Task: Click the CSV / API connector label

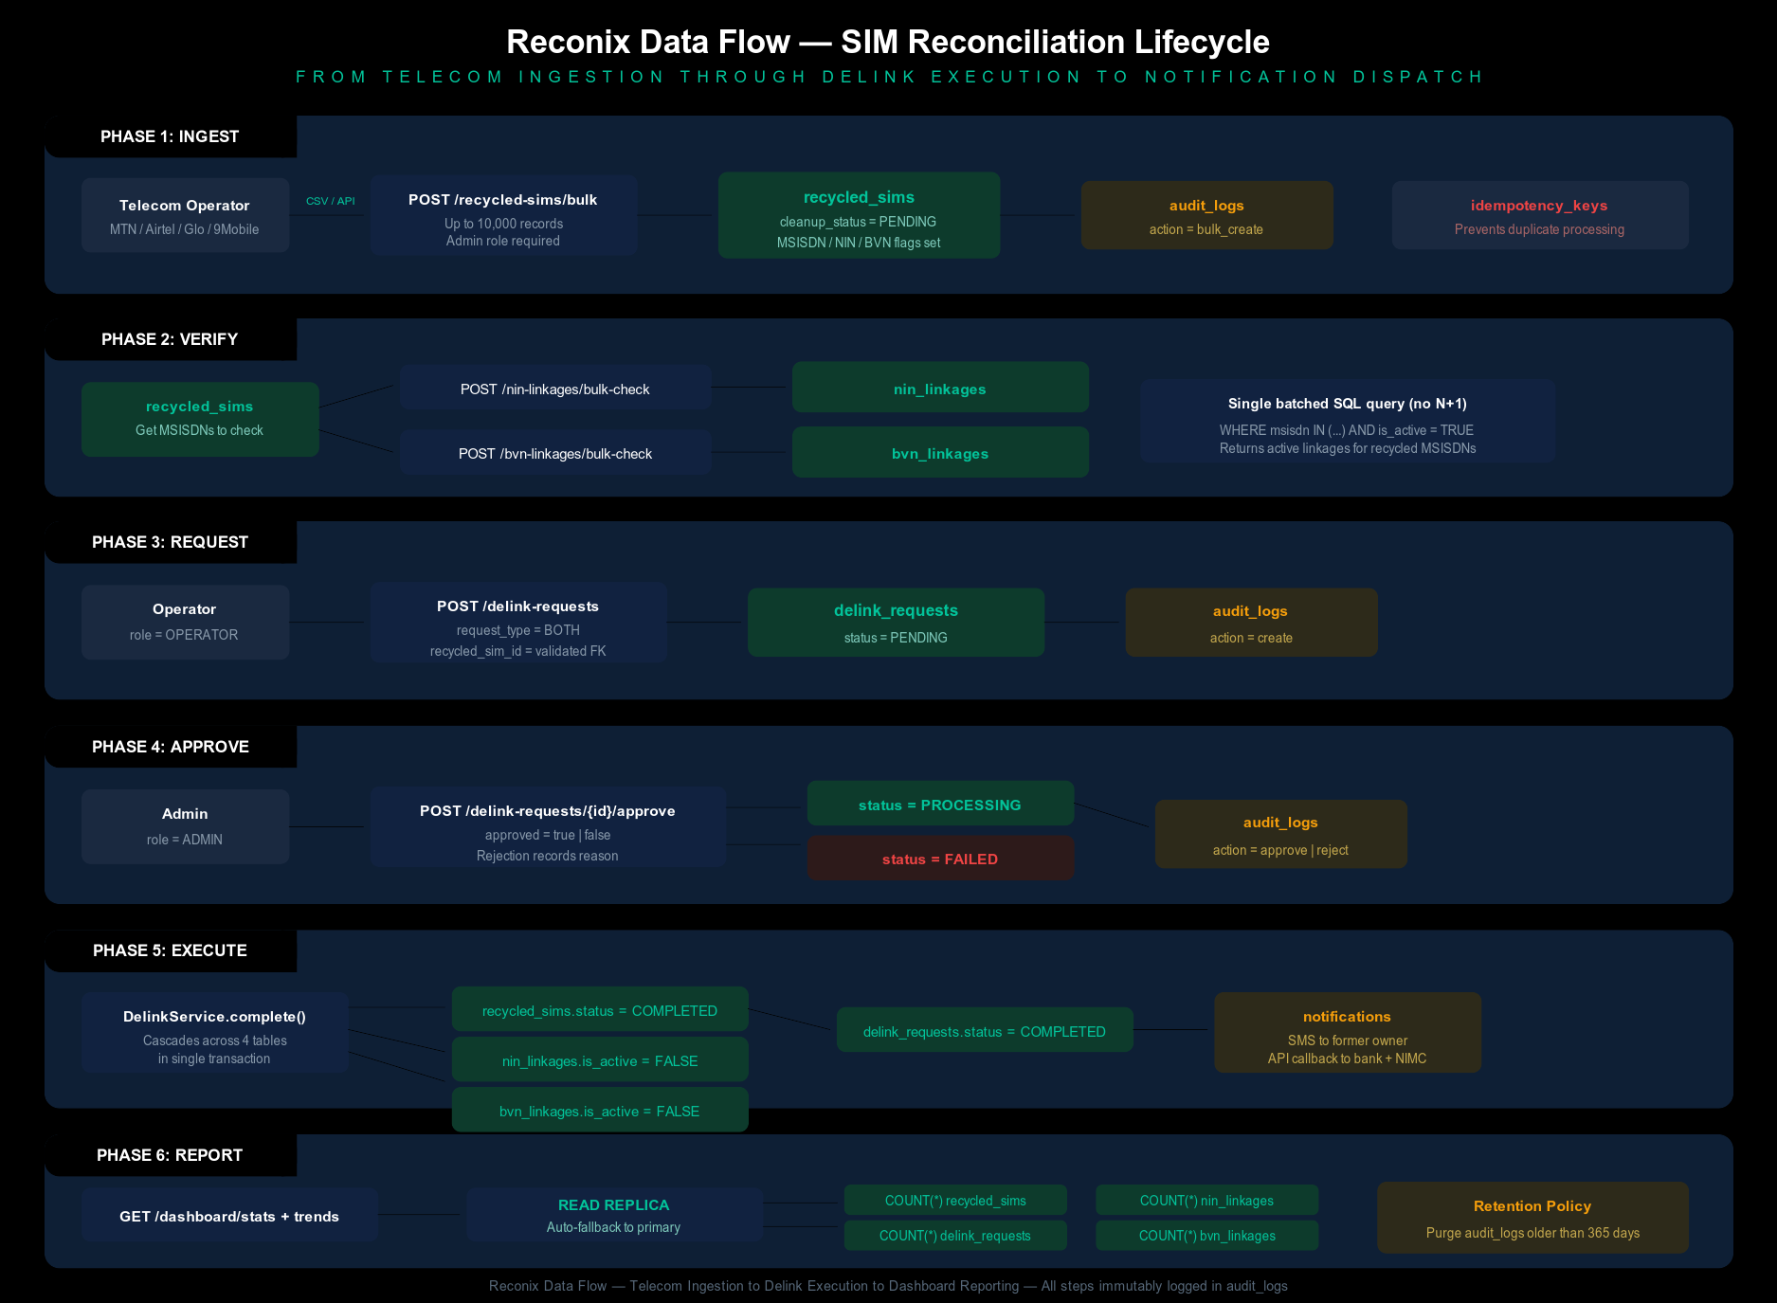Action: pos(330,200)
